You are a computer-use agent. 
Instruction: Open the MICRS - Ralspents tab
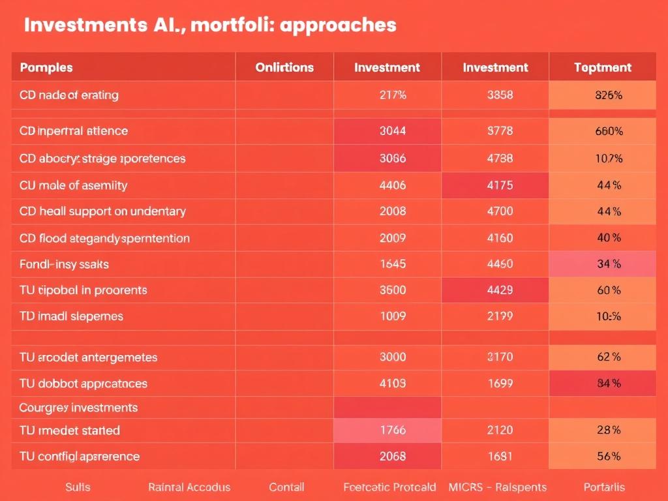click(x=498, y=487)
